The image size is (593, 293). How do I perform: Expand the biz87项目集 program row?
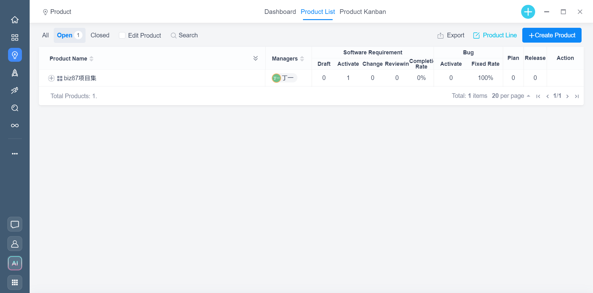pos(52,78)
